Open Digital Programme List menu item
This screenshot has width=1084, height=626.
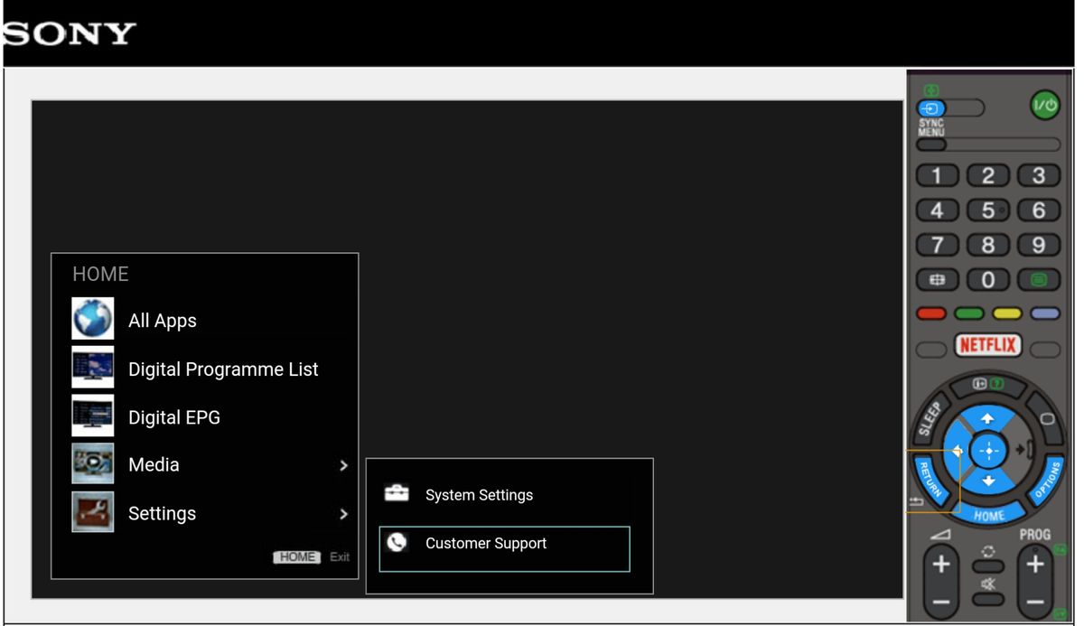point(223,369)
